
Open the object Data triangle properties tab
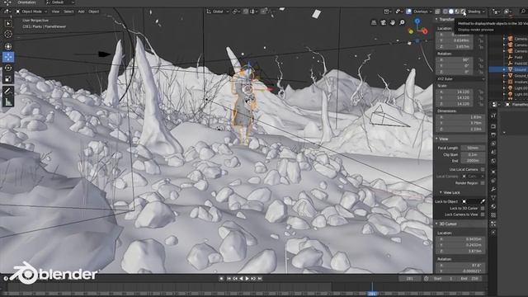(x=493, y=198)
